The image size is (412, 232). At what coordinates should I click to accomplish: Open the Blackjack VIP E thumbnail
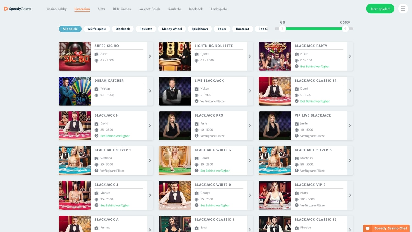(275, 195)
